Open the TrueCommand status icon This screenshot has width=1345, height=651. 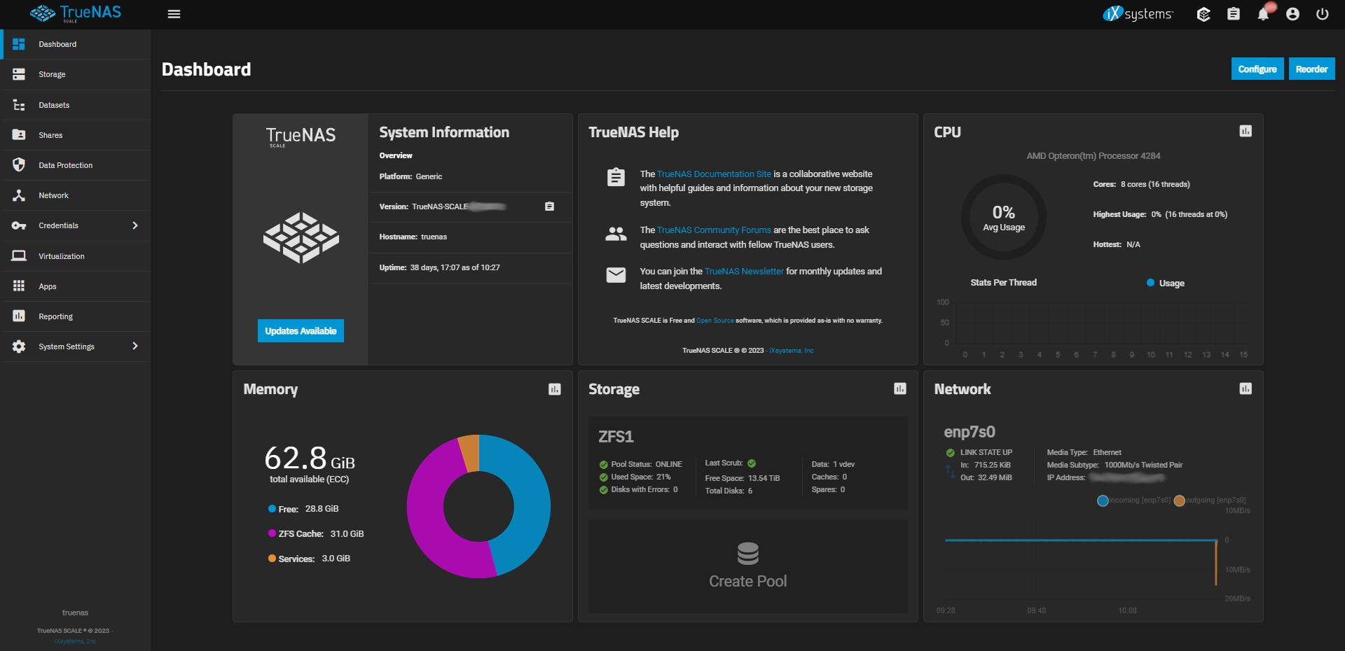[x=1203, y=14]
